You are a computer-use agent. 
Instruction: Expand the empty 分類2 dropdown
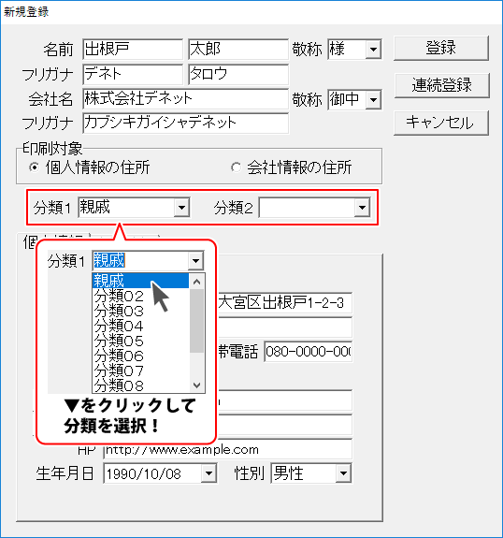pyautogui.click(x=362, y=207)
